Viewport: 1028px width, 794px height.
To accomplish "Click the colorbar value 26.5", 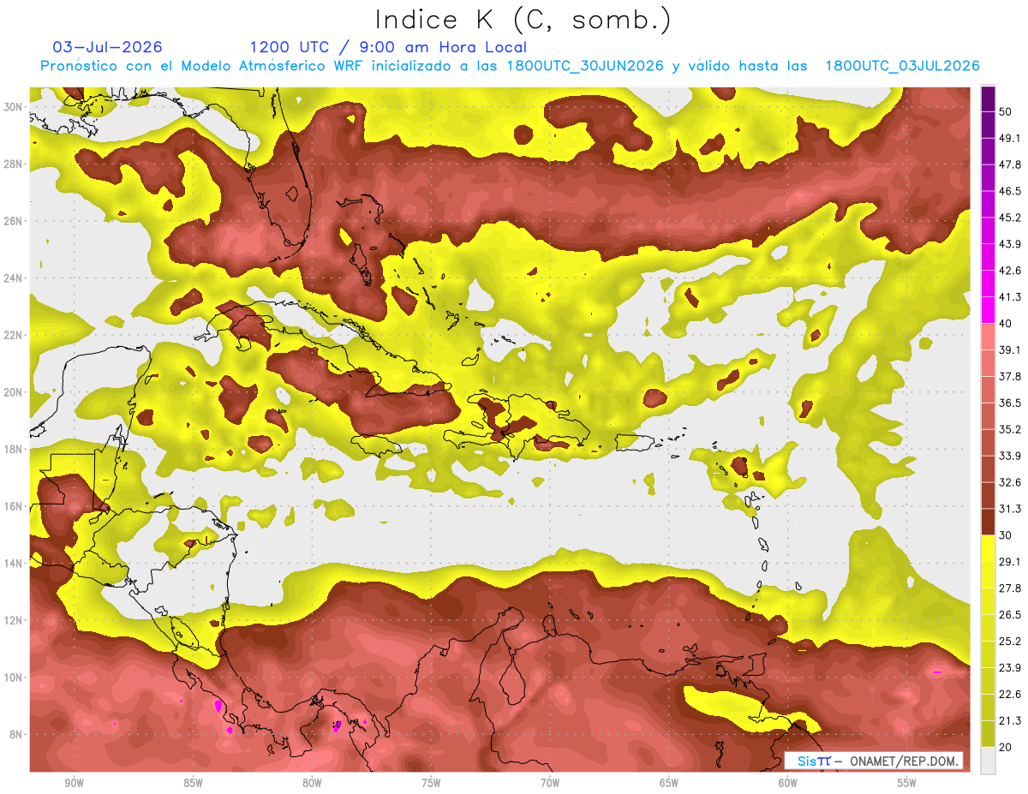I will (1010, 614).
